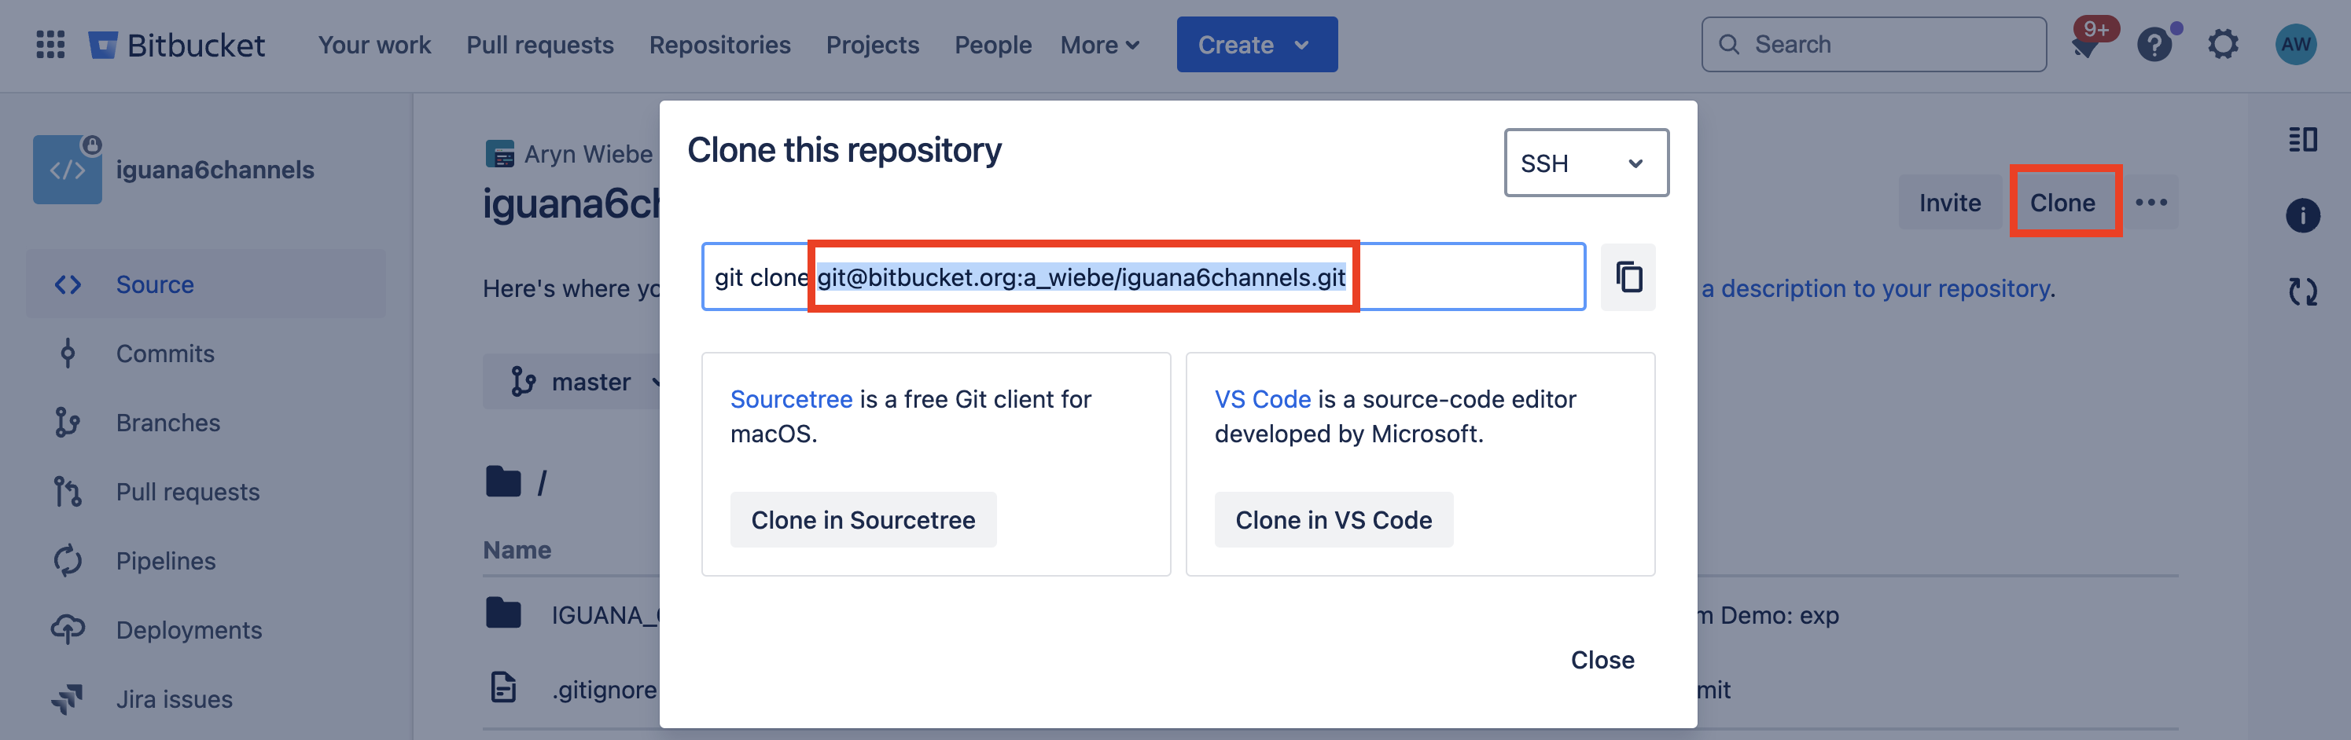This screenshot has width=2351, height=740.
Task: Open Pipelines in the sidebar
Action: [x=165, y=562]
